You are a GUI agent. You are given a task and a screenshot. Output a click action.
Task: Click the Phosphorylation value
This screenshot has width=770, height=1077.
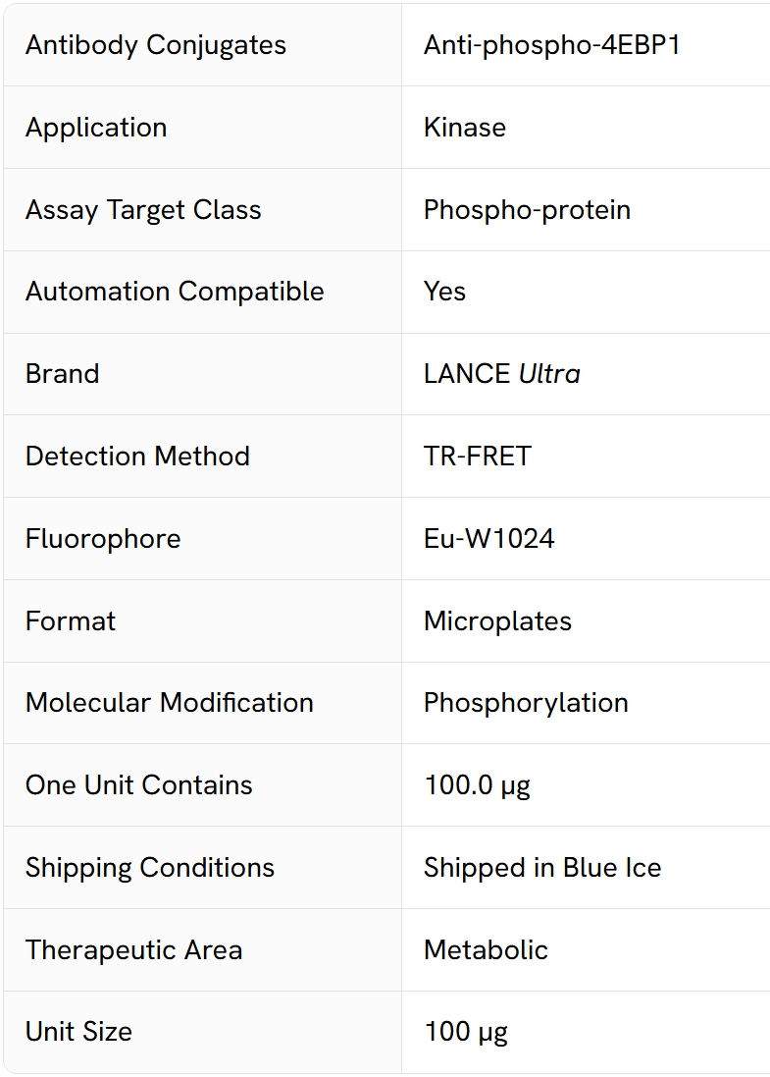(527, 703)
